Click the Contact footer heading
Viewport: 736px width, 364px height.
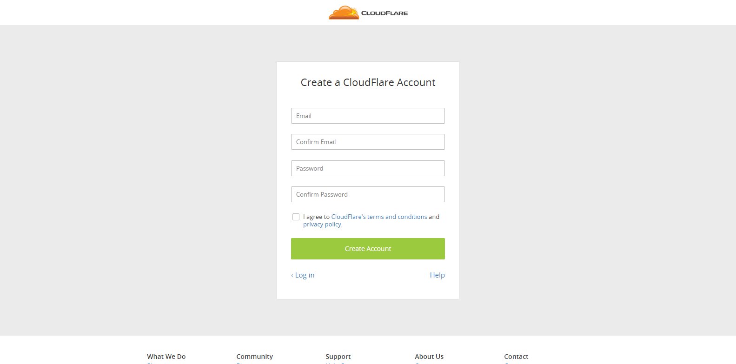click(x=516, y=357)
